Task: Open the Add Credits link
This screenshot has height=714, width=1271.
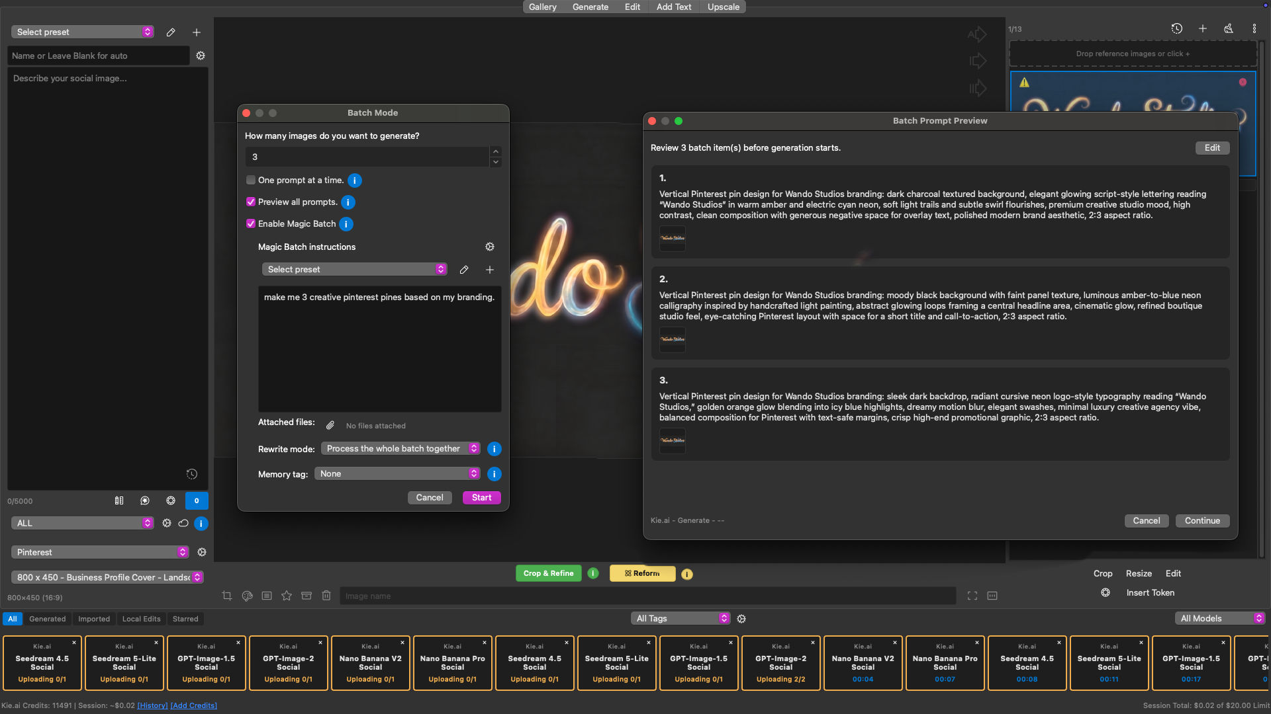Action: coord(194,705)
